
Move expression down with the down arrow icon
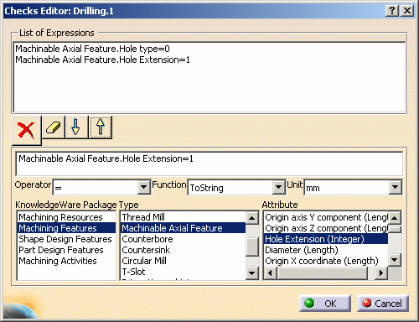point(76,127)
